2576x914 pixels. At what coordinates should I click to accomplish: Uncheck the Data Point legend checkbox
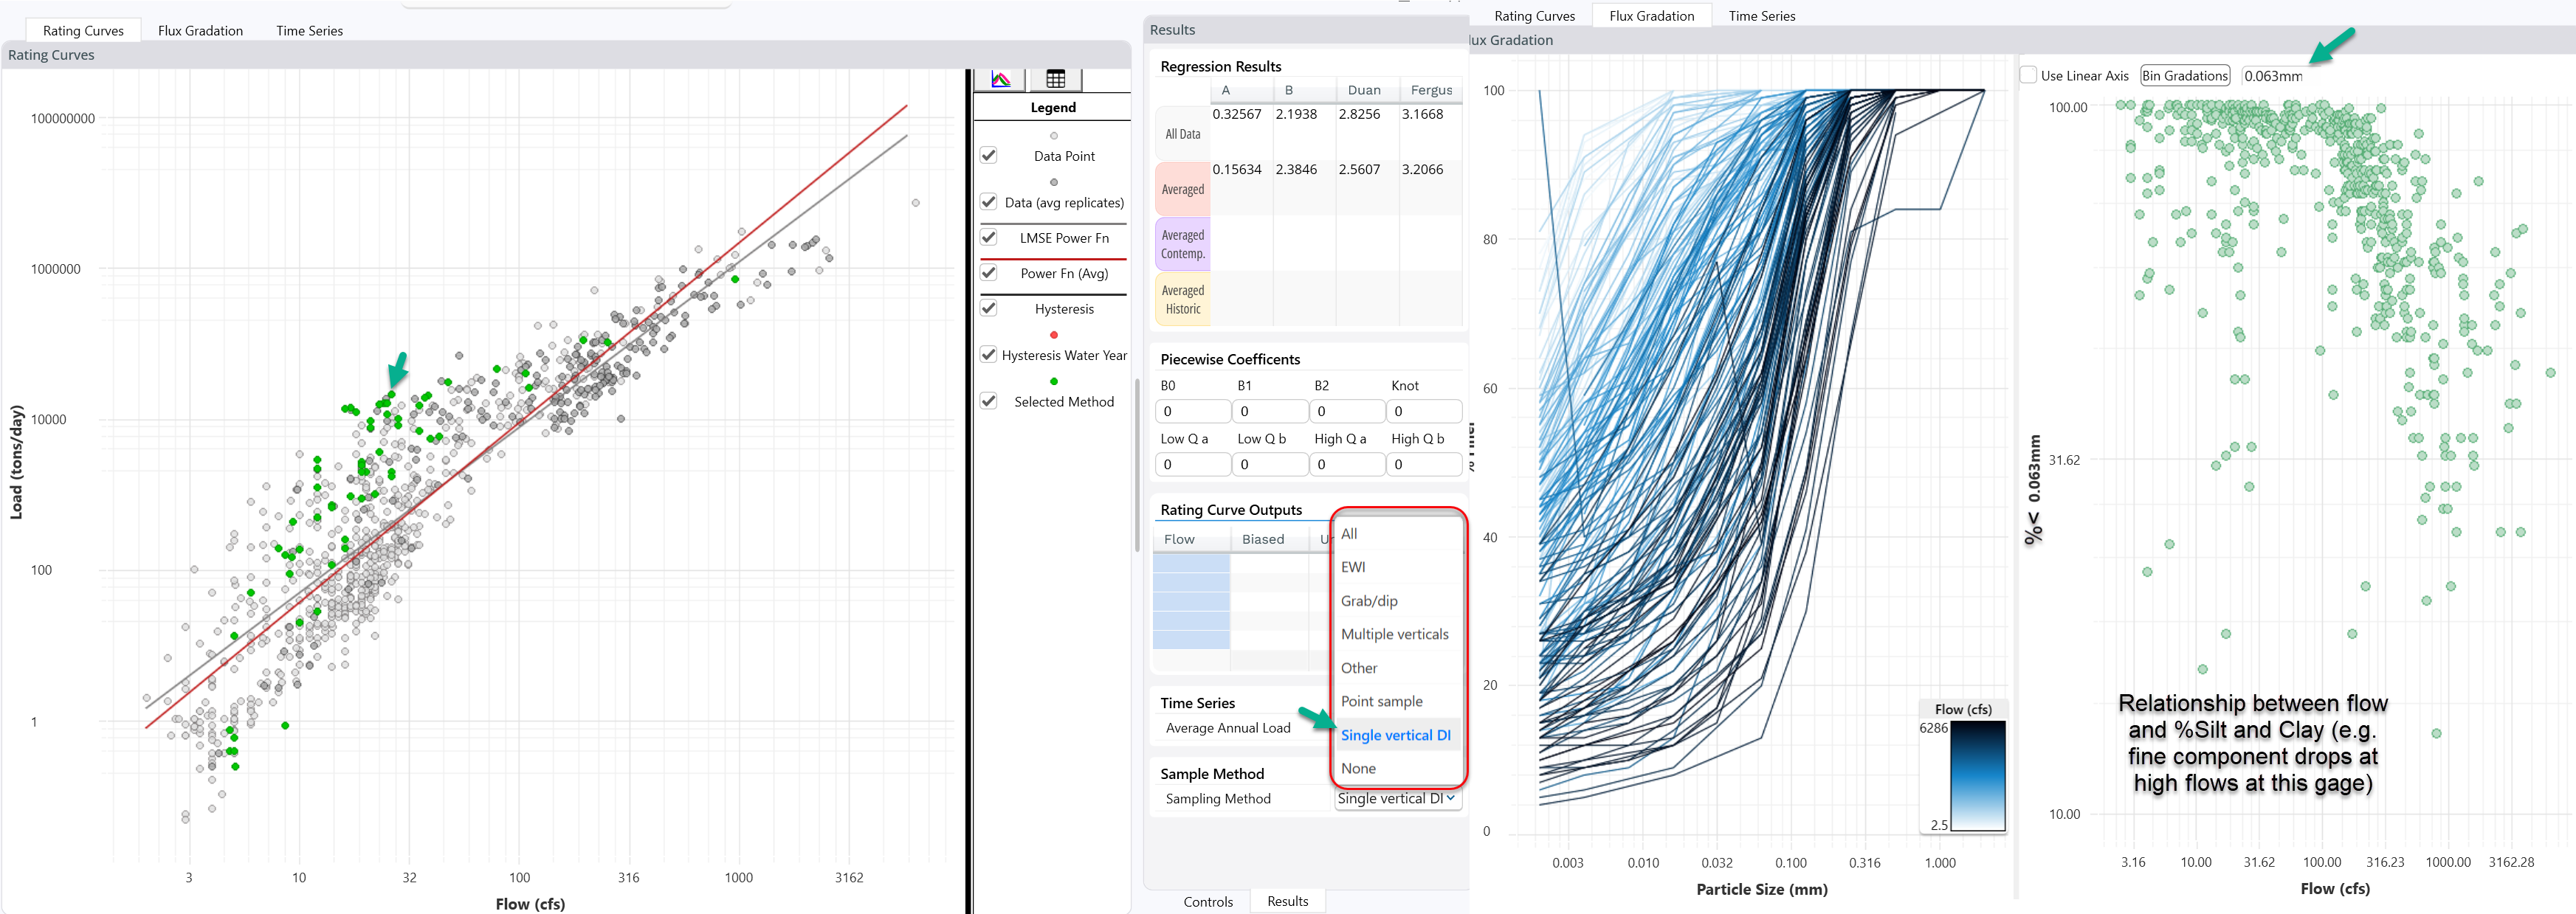(x=988, y=156)
